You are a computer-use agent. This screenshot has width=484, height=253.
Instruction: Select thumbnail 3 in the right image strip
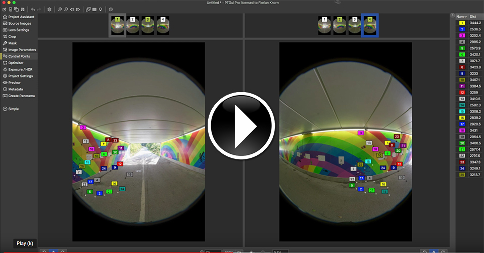click(x=355, y=26)
